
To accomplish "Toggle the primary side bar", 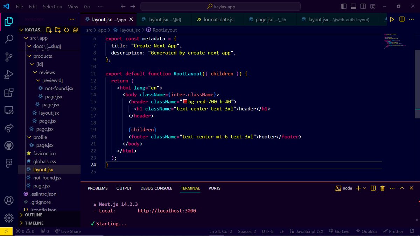I will (344, 7).
